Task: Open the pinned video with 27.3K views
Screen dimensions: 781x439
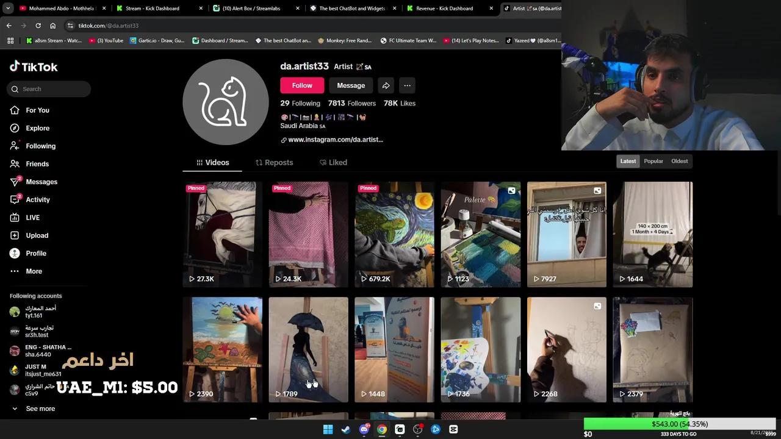Action: click(223, 234)
